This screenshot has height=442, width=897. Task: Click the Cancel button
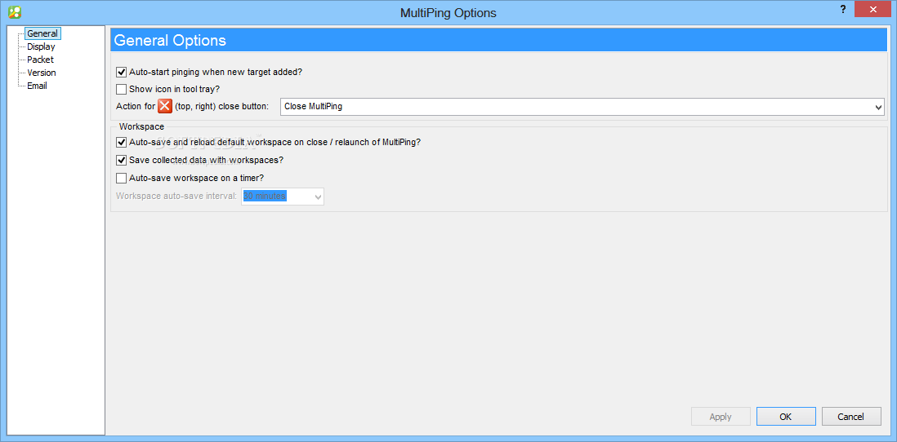pos(851,417)
